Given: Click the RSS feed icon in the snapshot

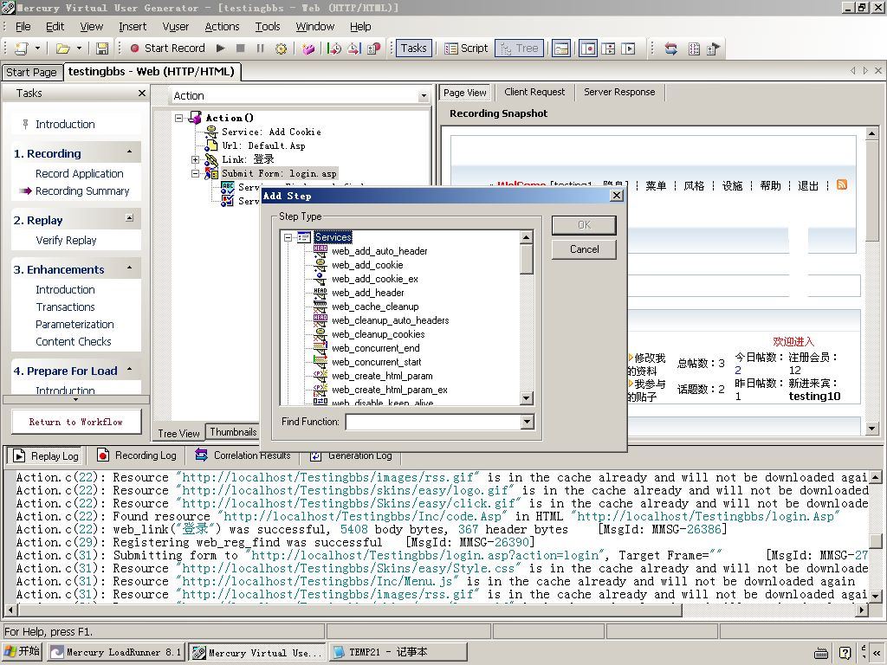Looking at the screenshot, I should (x=842, y=185).
